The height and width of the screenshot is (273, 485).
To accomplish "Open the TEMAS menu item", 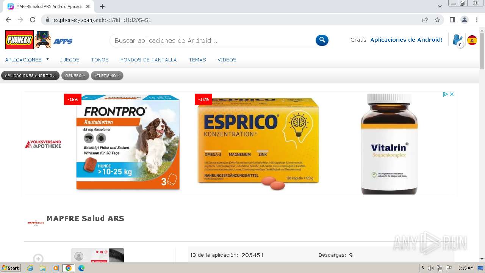I will click(197, 60).
